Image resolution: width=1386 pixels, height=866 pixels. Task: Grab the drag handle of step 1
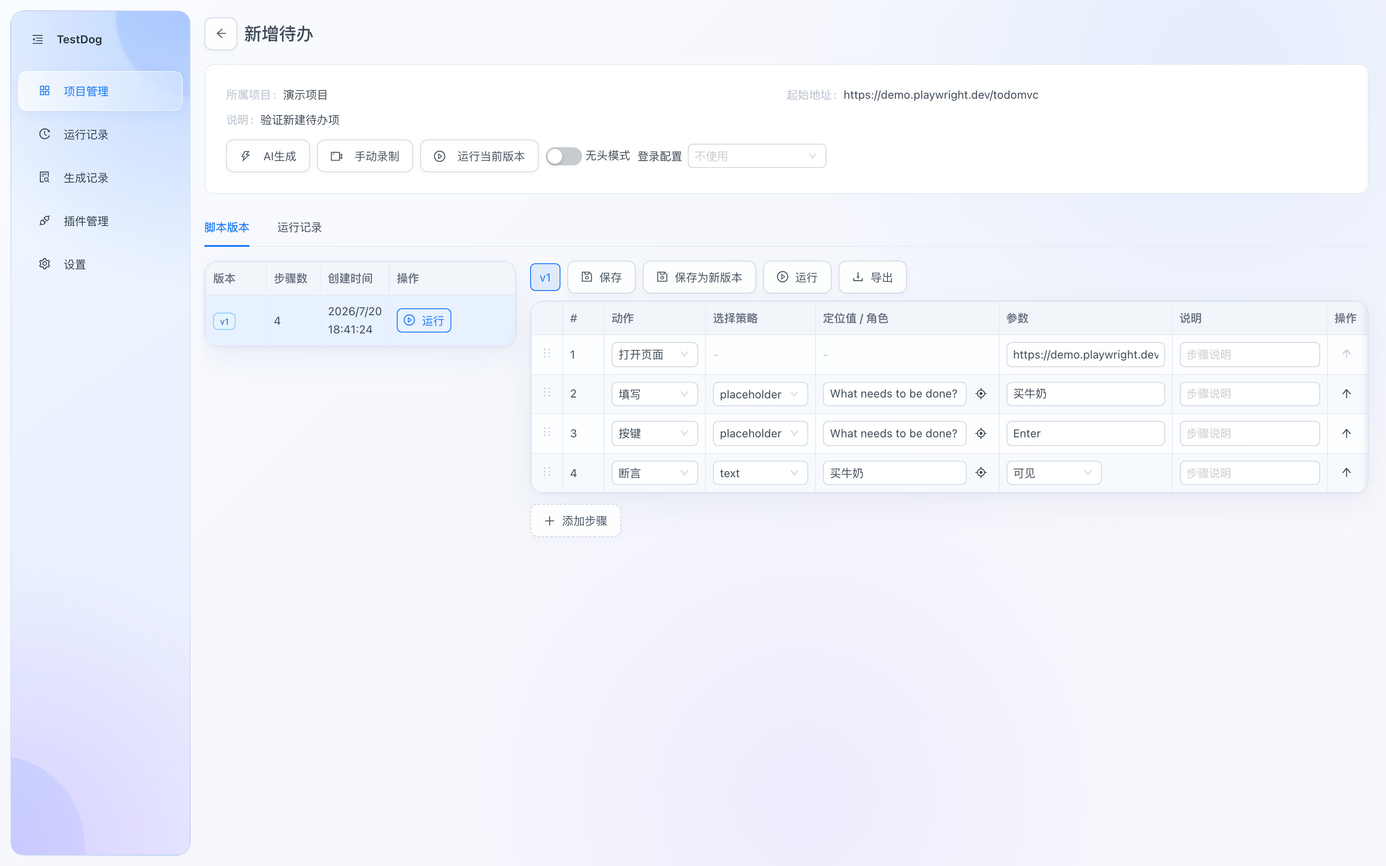(547, 353)
